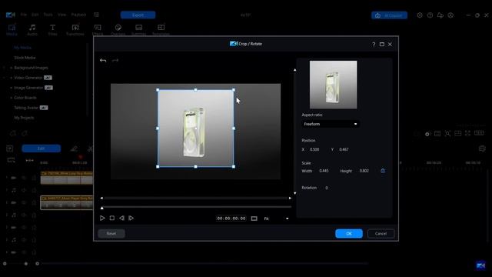Select My Media in the library
492x277 pixels.
[x=22, y=48]
